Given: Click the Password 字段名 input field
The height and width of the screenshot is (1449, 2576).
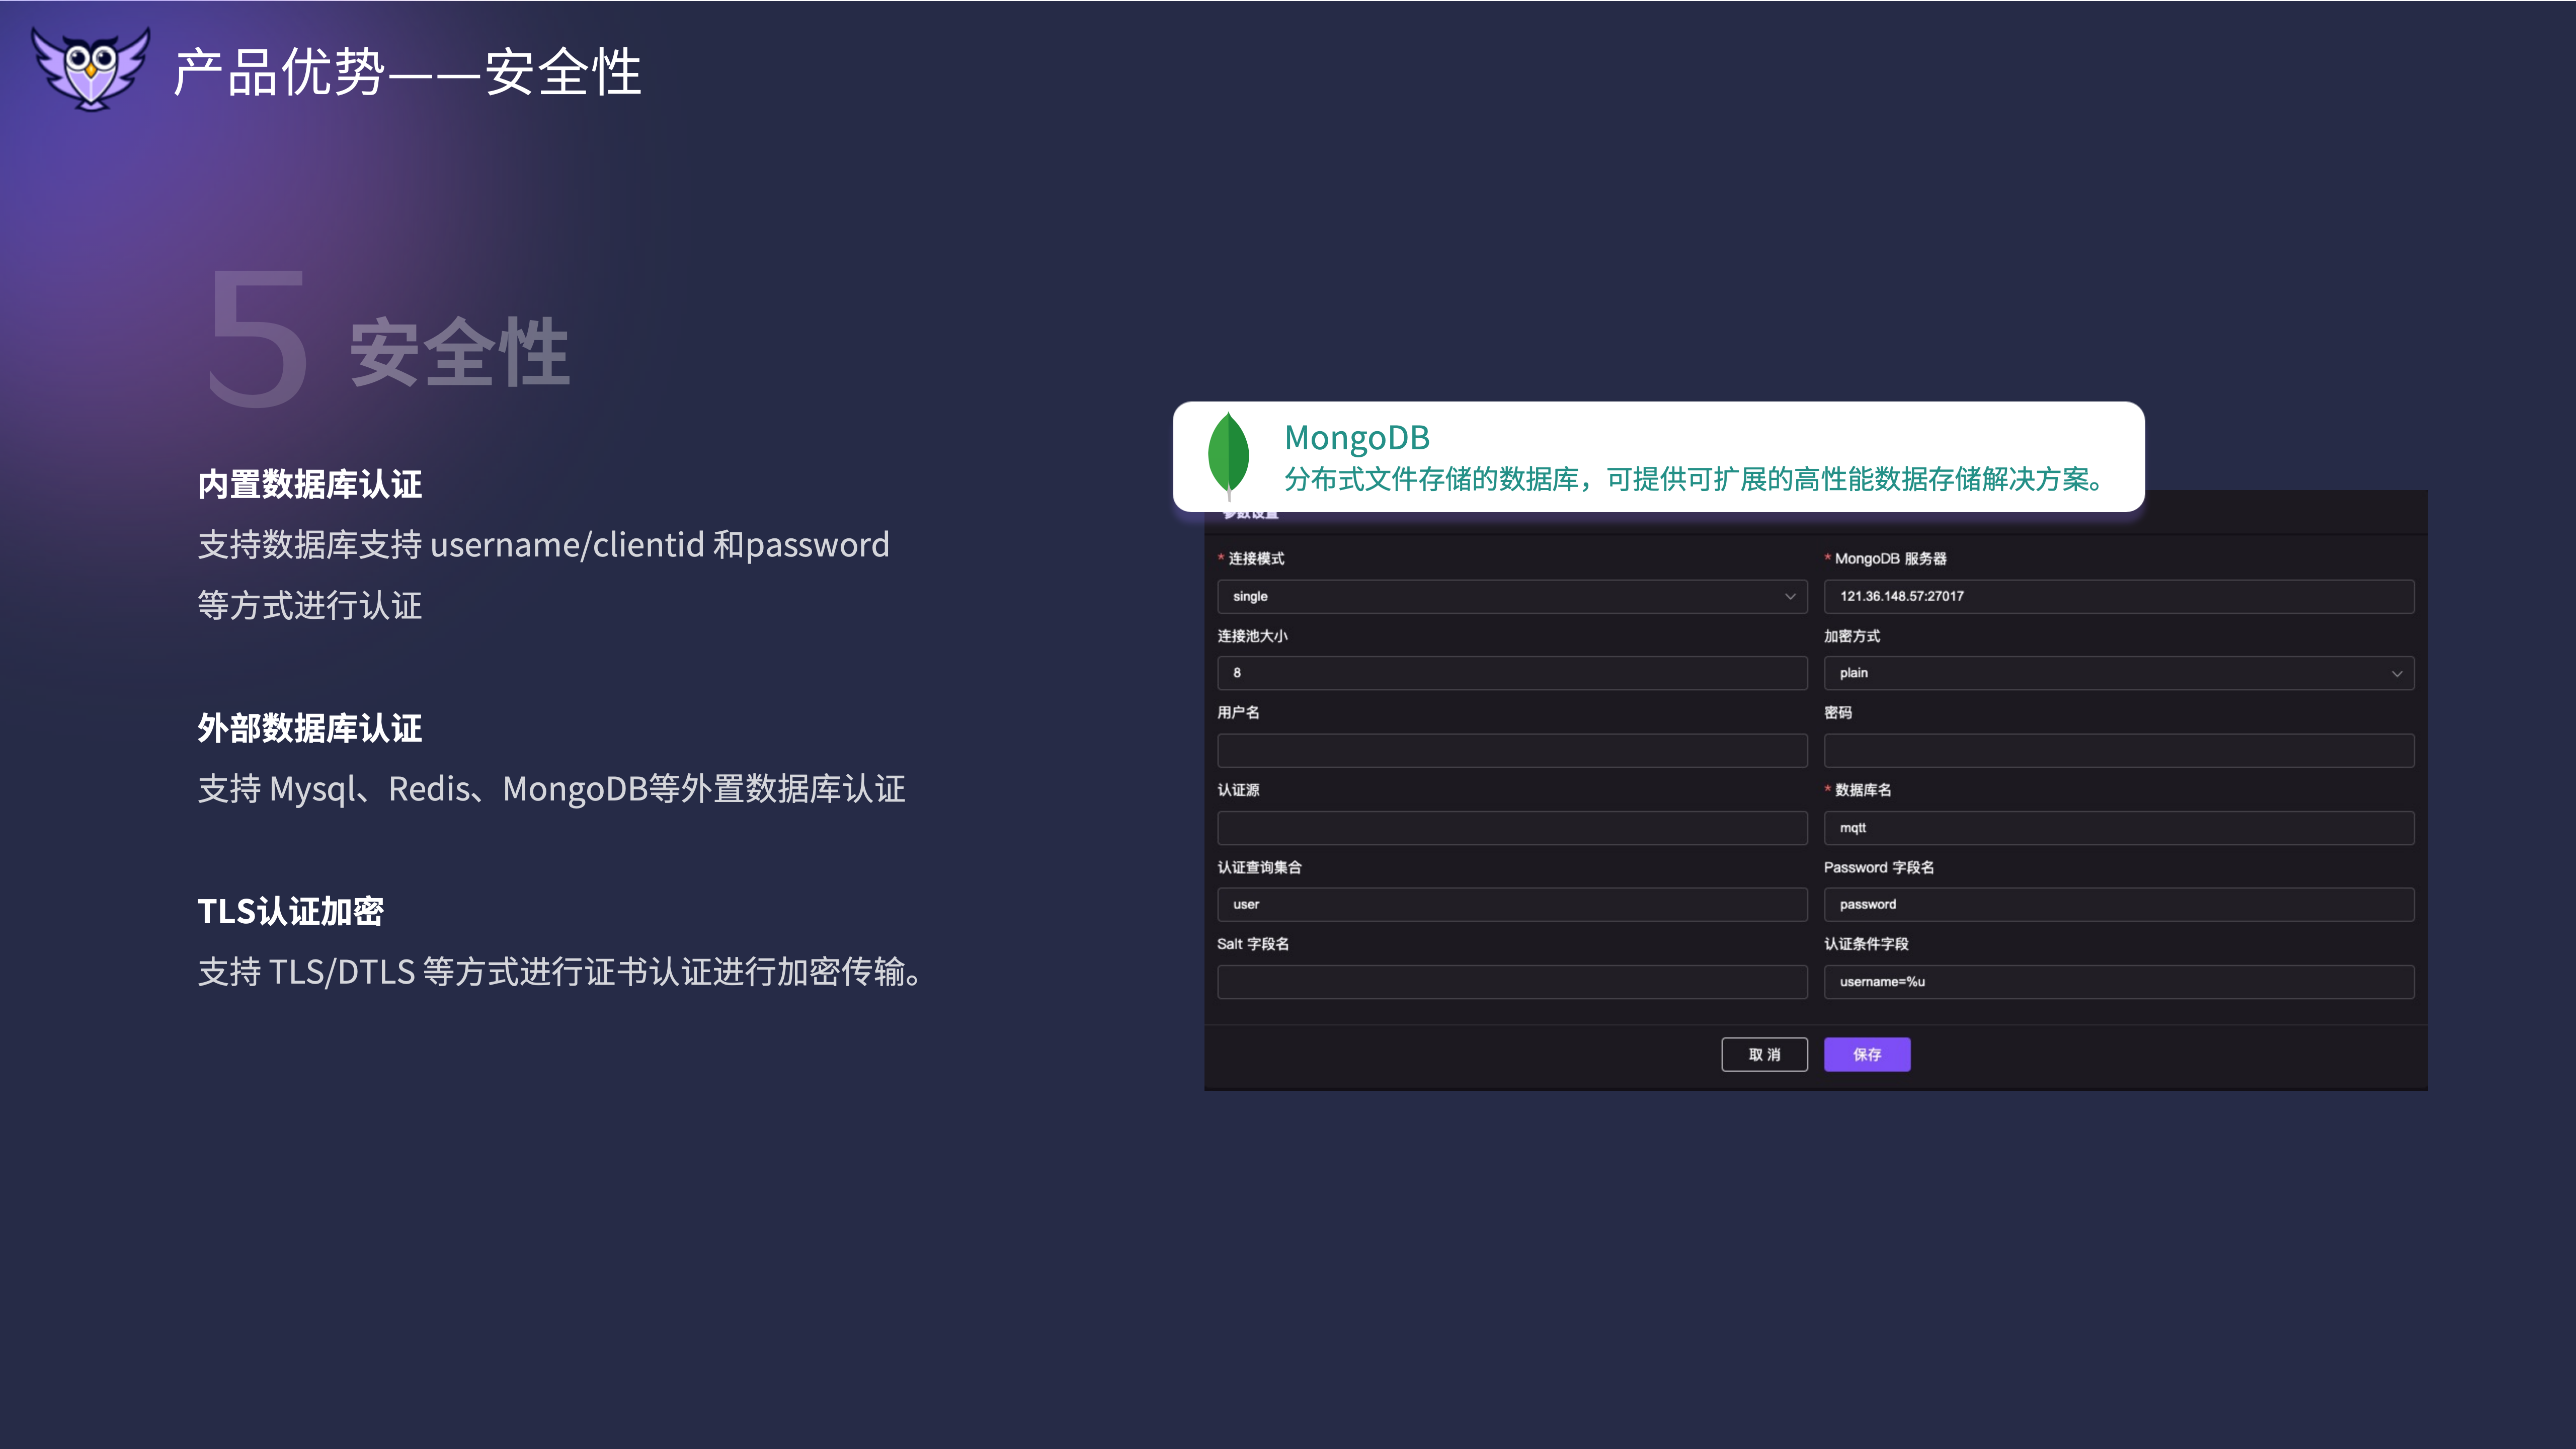Looking at the screenshot, I should (x=2118, y=904).
